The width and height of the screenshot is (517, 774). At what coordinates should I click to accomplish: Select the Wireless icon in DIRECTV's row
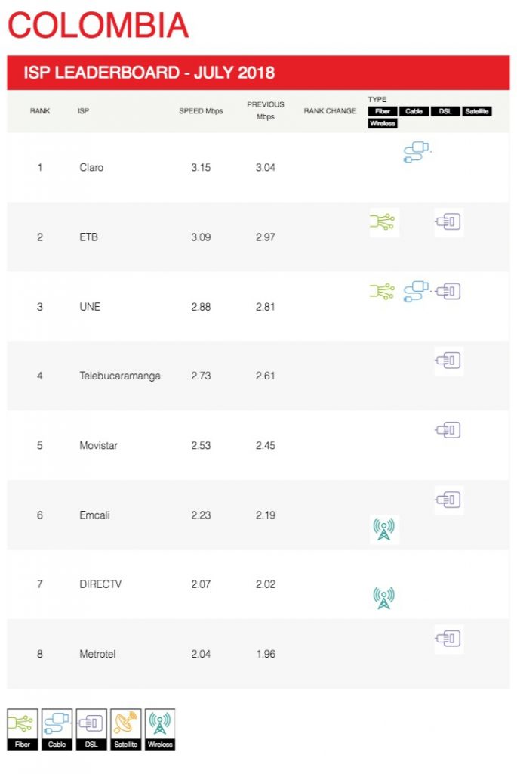[x=384, y=599]
